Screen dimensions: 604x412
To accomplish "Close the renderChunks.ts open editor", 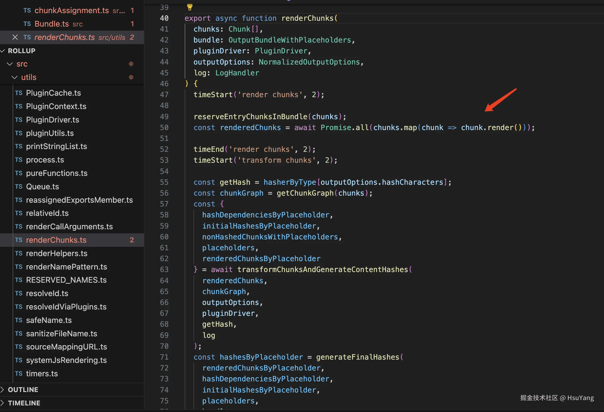I will (15, 37).
